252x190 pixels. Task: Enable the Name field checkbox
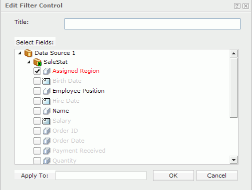[37, 111]
